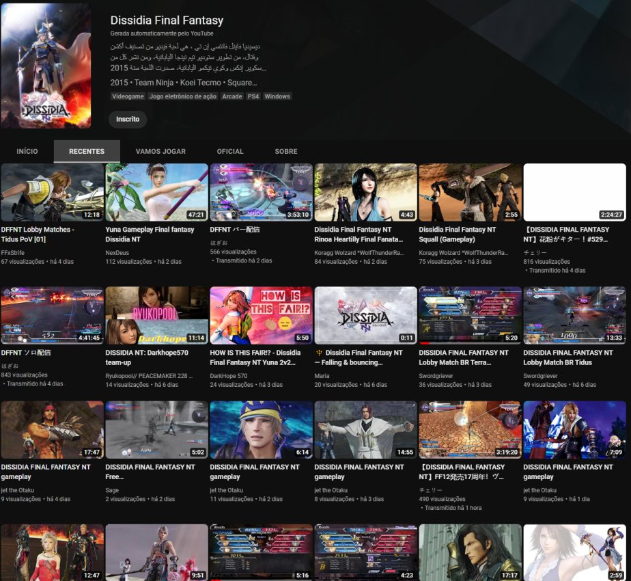Switch to VAMOS JOGAR tab

tap(160, 152)
